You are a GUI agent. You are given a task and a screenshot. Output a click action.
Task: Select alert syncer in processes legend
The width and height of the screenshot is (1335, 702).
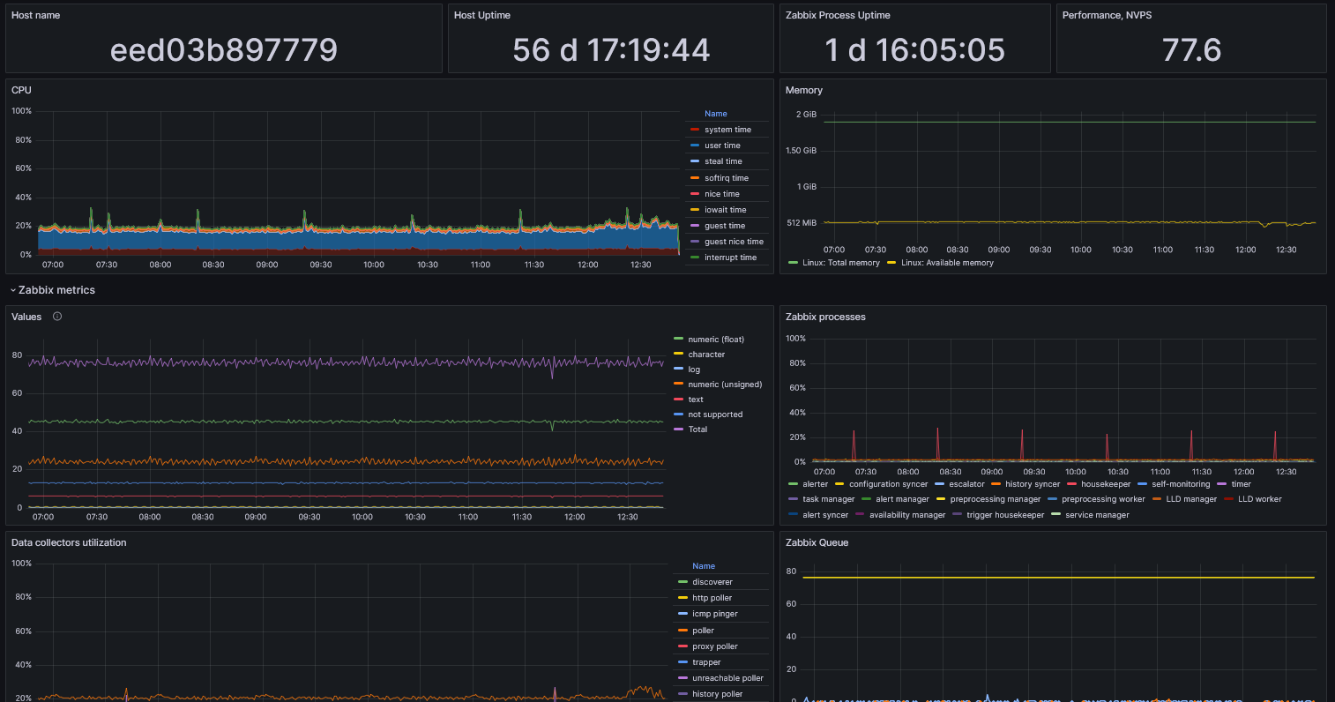click(x=825, y=515)
